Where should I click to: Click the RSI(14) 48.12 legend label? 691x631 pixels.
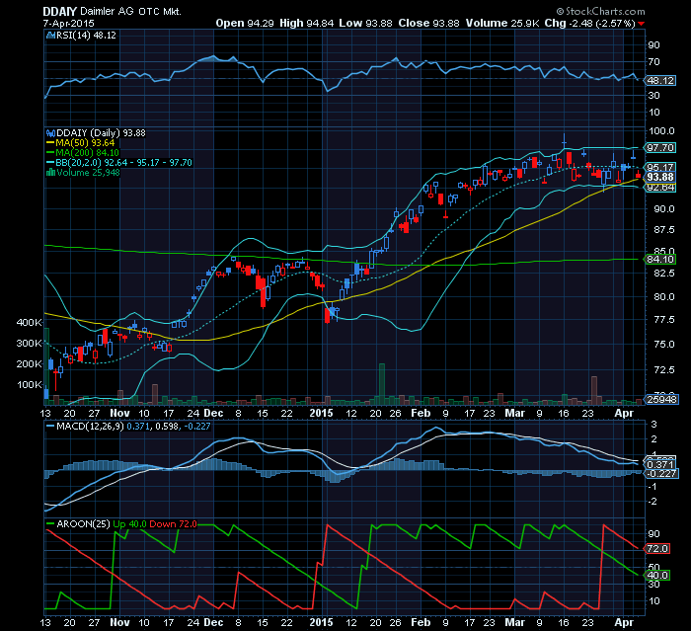[86, 36]
